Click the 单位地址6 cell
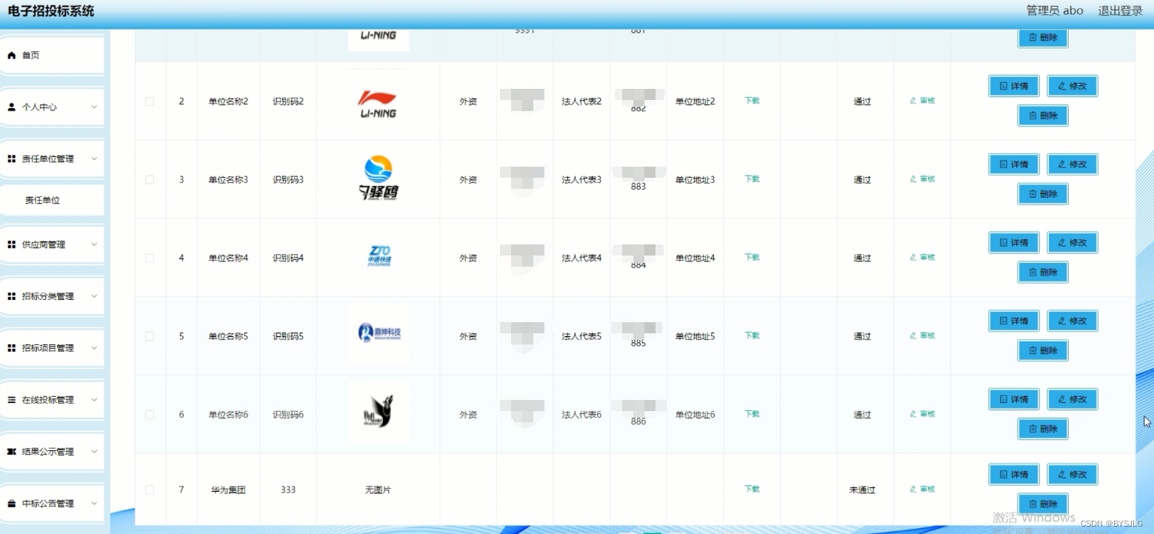 [695, 415]
